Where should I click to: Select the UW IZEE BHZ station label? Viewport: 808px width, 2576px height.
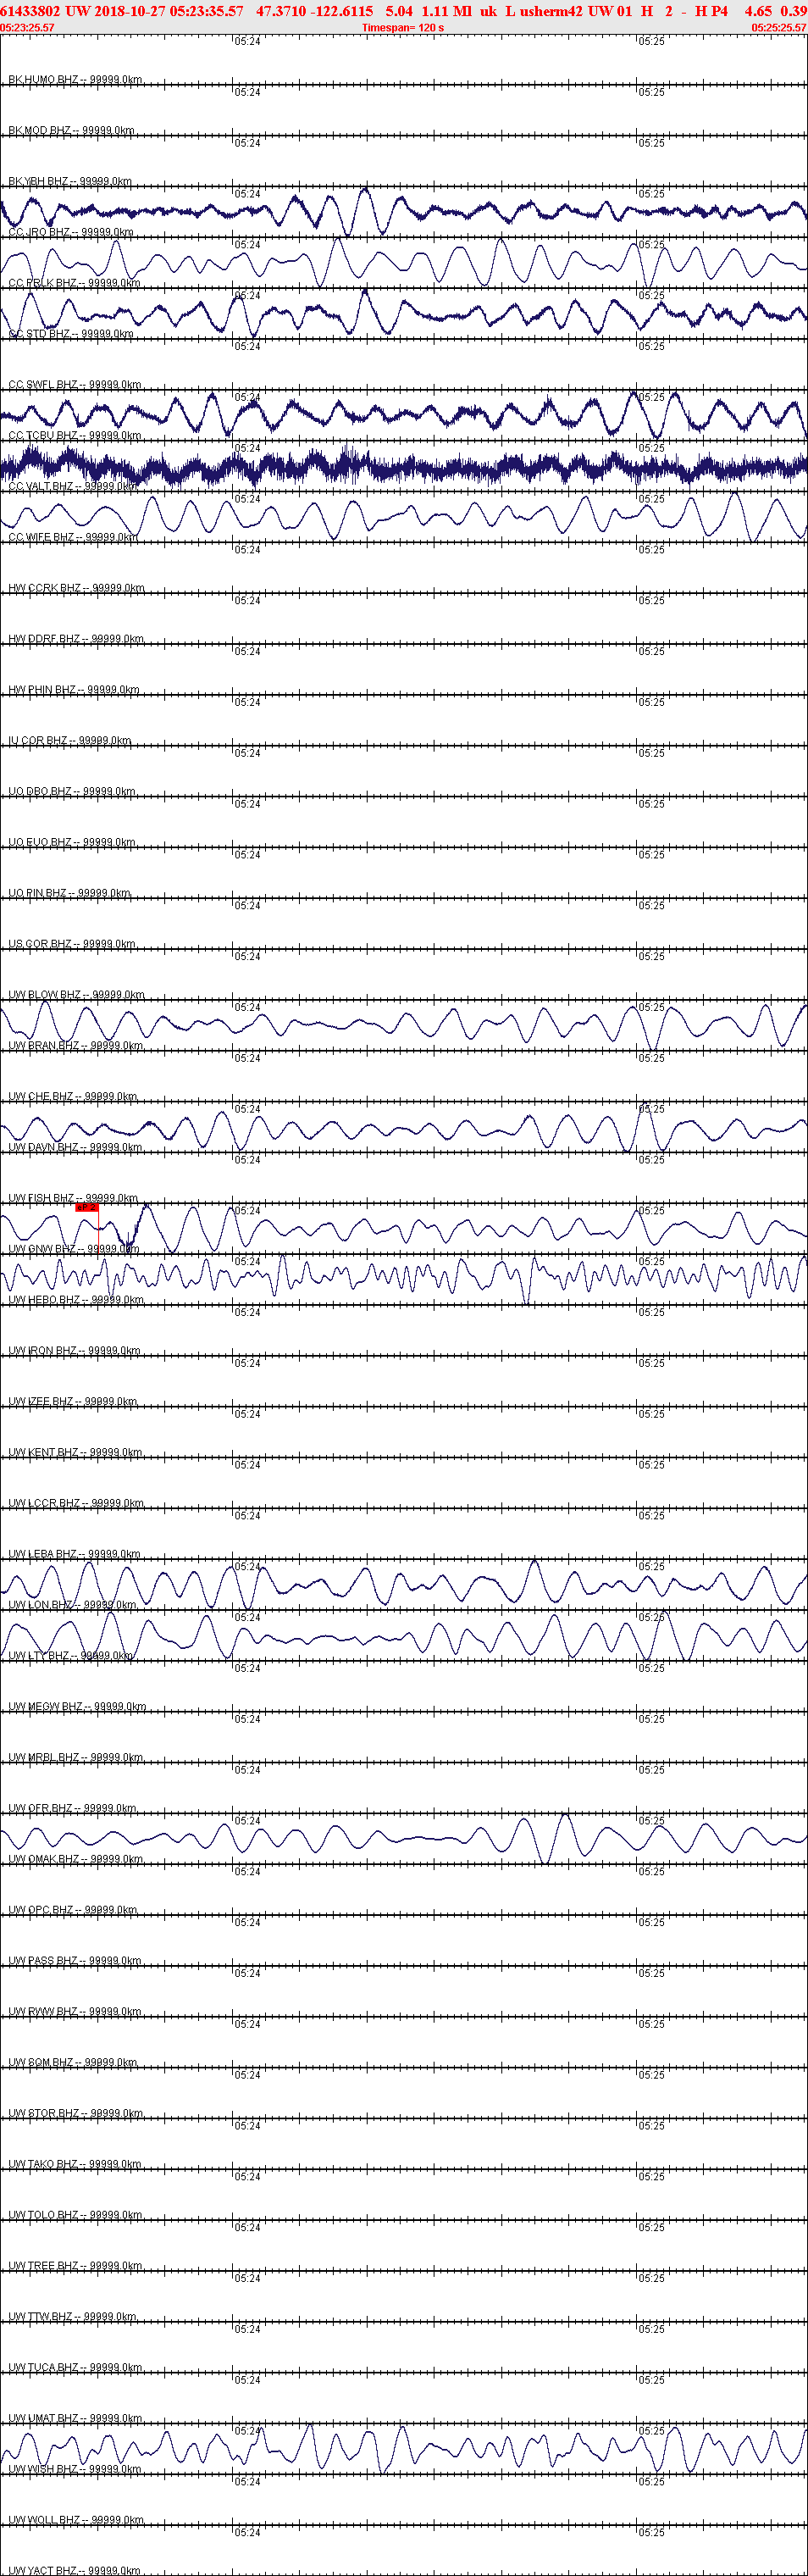coord(73,1402)
